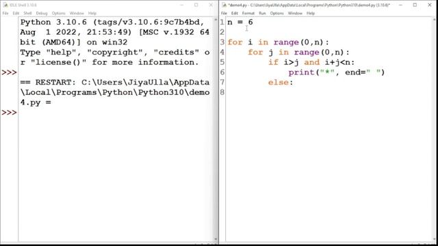Viewport: 438px width, 246px height.
Task: Click 'for j in range(0,n):' line
Action: pyautogui.click(x=298, y=53)
